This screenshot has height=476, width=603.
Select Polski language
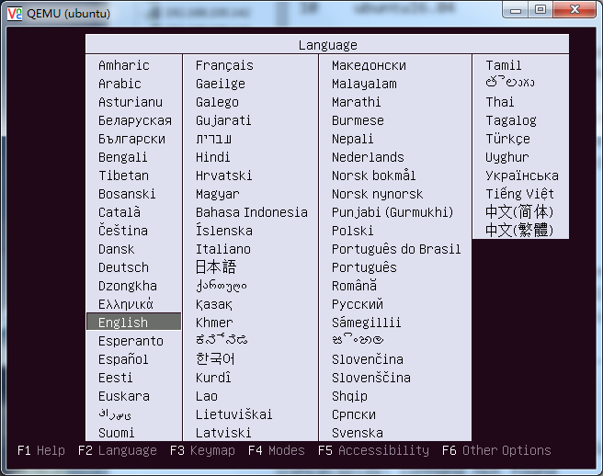(352, 231)
